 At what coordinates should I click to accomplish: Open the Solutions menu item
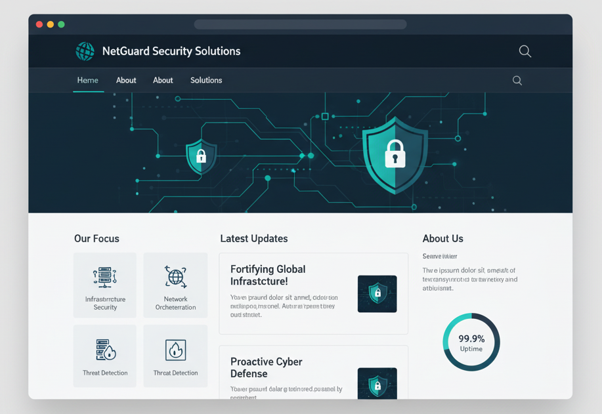205,80
